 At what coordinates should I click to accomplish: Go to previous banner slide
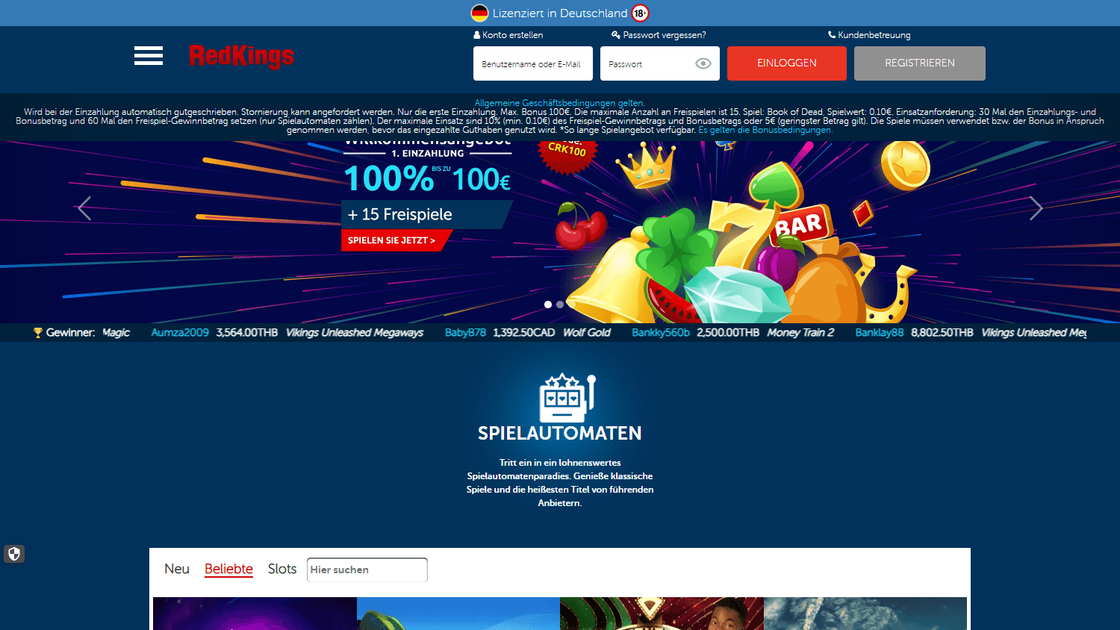[x=84, y=208]
